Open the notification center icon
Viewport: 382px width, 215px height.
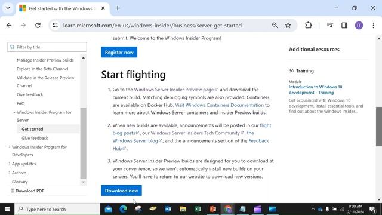(372, 209)
